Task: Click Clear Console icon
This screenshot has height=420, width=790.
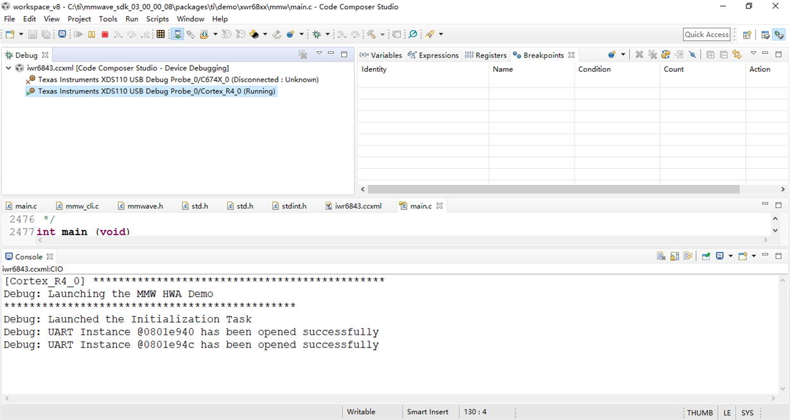Action: (x=661, y=256)
